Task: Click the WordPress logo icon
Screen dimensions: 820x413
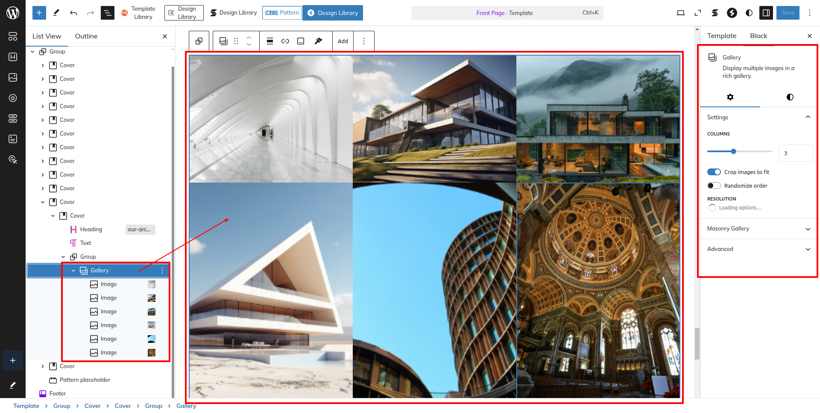Action: point(13,13)
